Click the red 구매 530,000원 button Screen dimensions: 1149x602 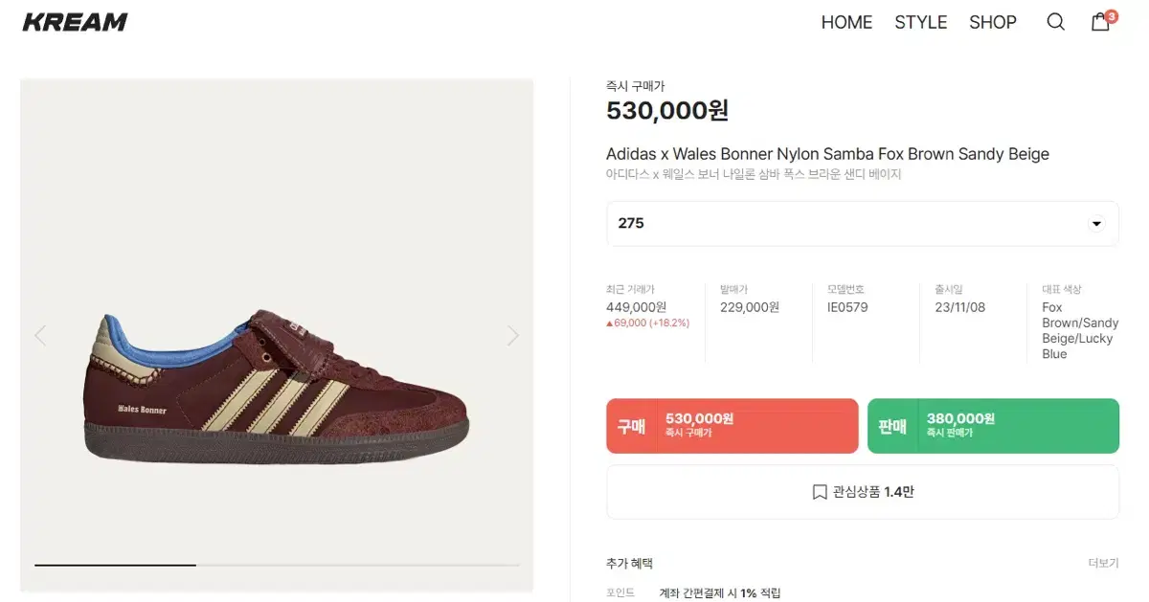pyautogui.click(x=732, y=426)
